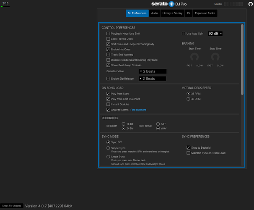The image size is (254, 210).
Task: Uncheck Sort Cues and Loops Chronologically
Action: [108, 44]
